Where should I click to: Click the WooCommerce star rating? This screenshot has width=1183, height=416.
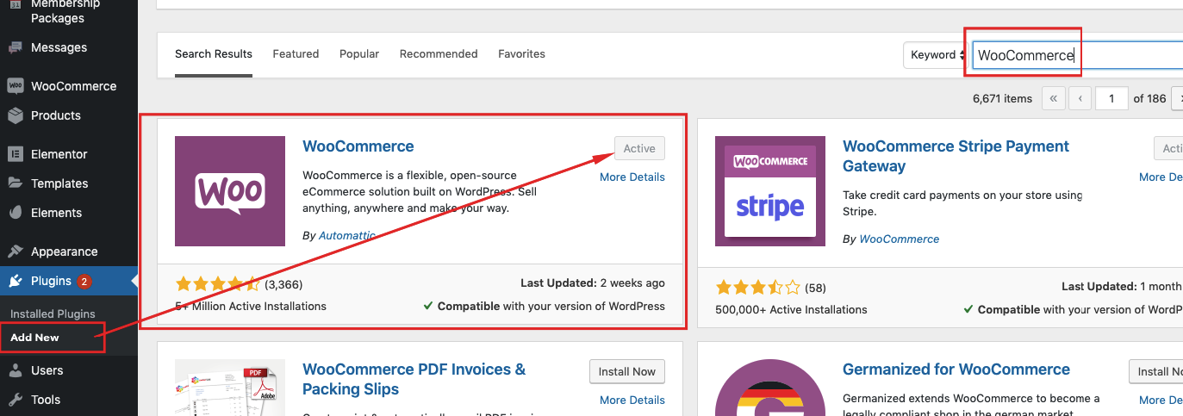(217, 283)
